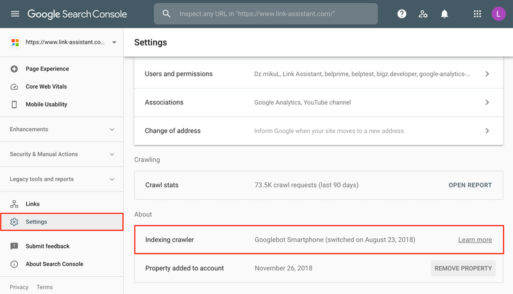This screenshot has height=294, width=513.
Task: Focus the Inspect any URL search field
Action: [x=265, y=13]
